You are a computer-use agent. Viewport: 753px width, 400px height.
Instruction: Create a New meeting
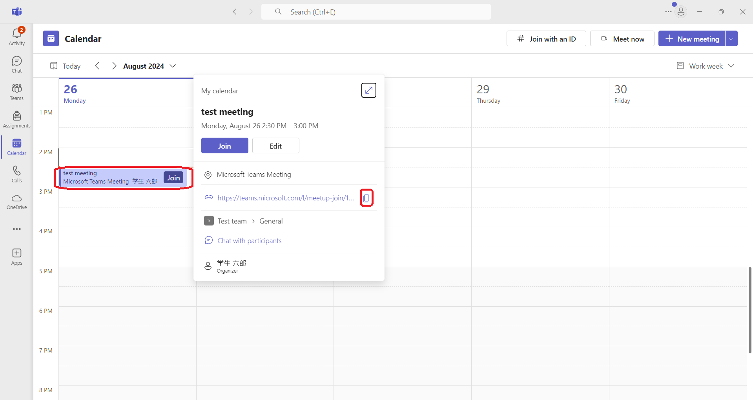(x=692, y=38)
